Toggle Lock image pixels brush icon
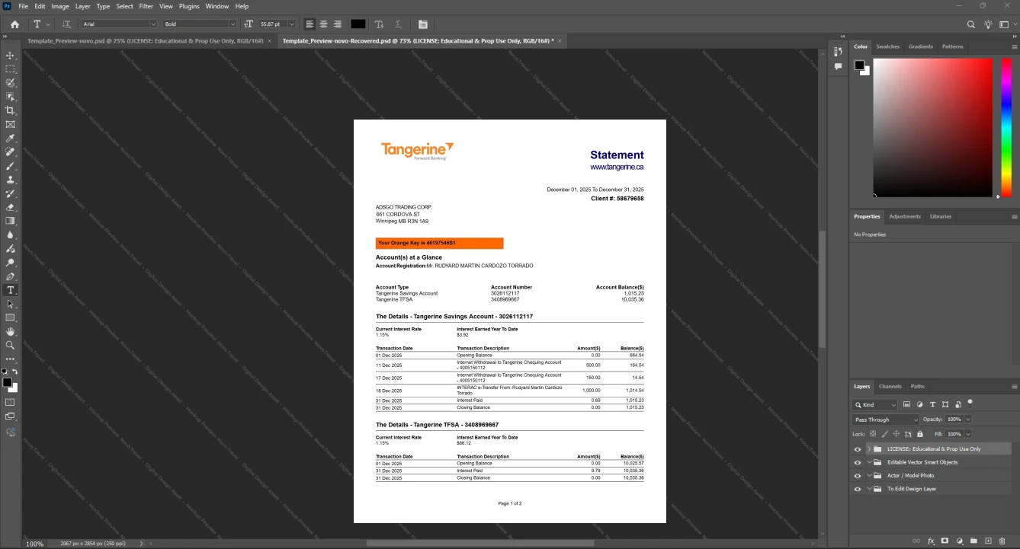Screen dimensions: 1020x549 click(884, 434)
